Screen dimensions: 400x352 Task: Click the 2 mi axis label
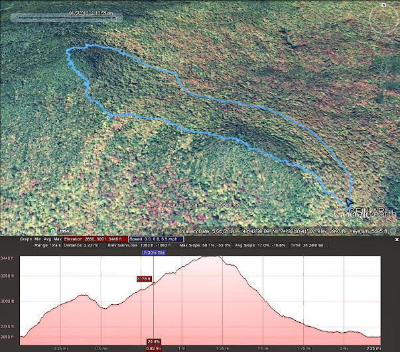pos(344,349)
